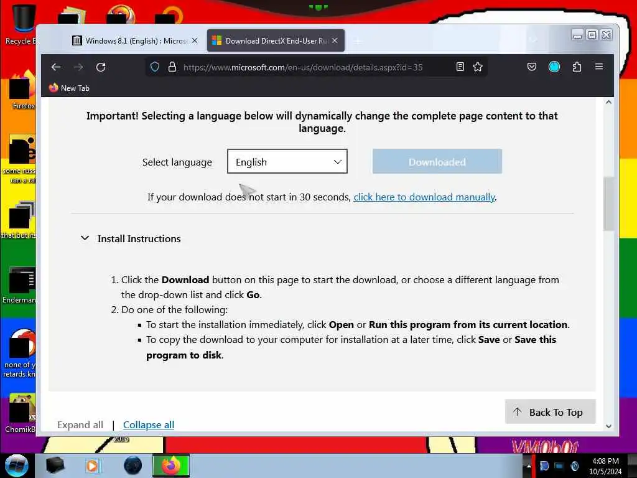Viewport: 637px width, 478px height.
Task: Click Back To Top button
Action: coord(550,412)
